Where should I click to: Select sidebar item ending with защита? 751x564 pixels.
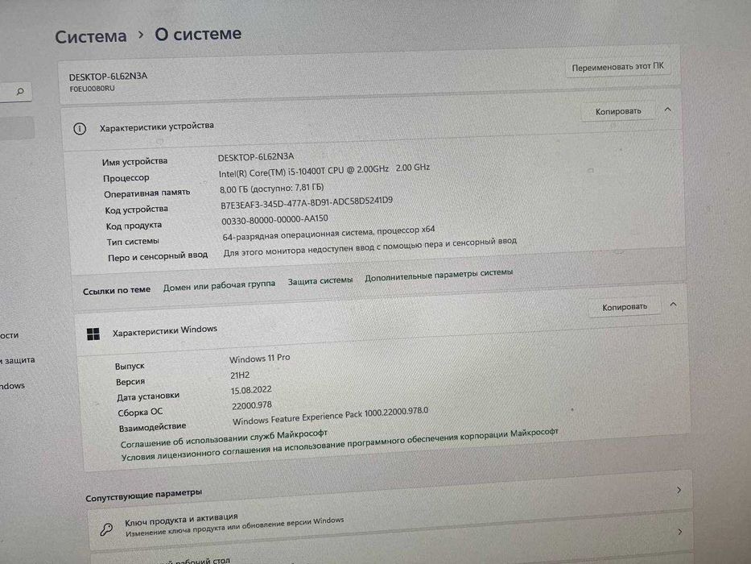point(17,359)
